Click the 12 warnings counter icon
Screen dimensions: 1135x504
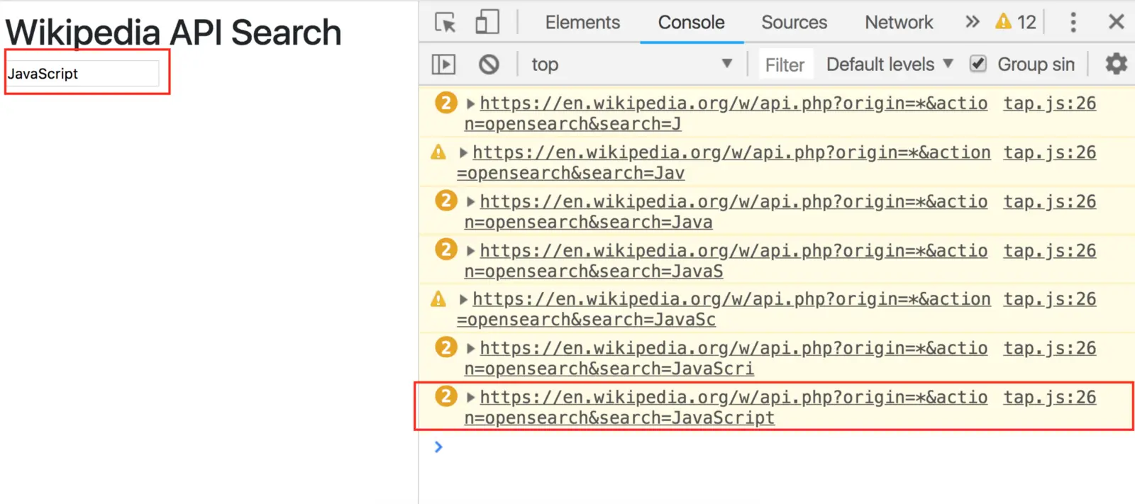[x=1016, y=22]
